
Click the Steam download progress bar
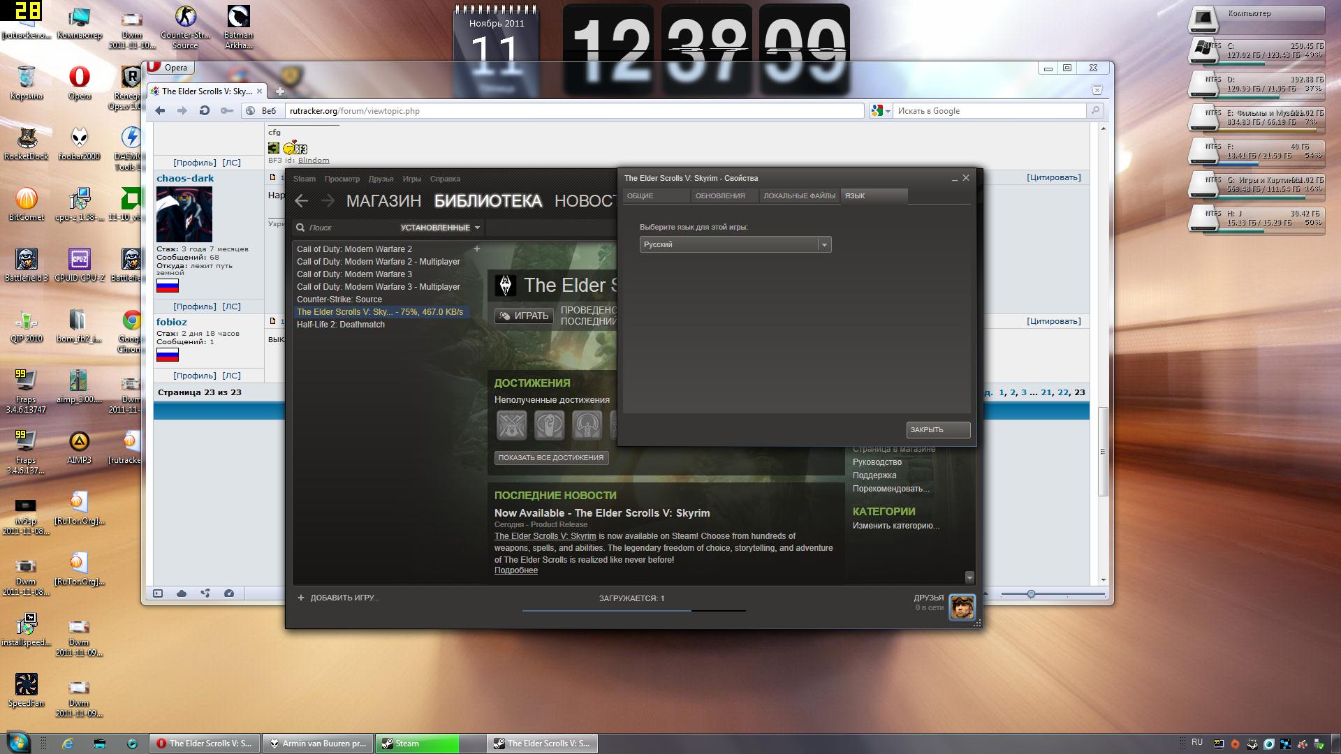[x=633, y=610]
